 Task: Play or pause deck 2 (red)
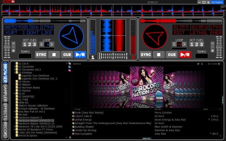(x=185, y=54)
